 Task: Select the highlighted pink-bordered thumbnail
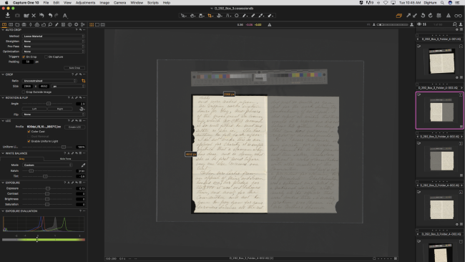[x=440, y=110]
